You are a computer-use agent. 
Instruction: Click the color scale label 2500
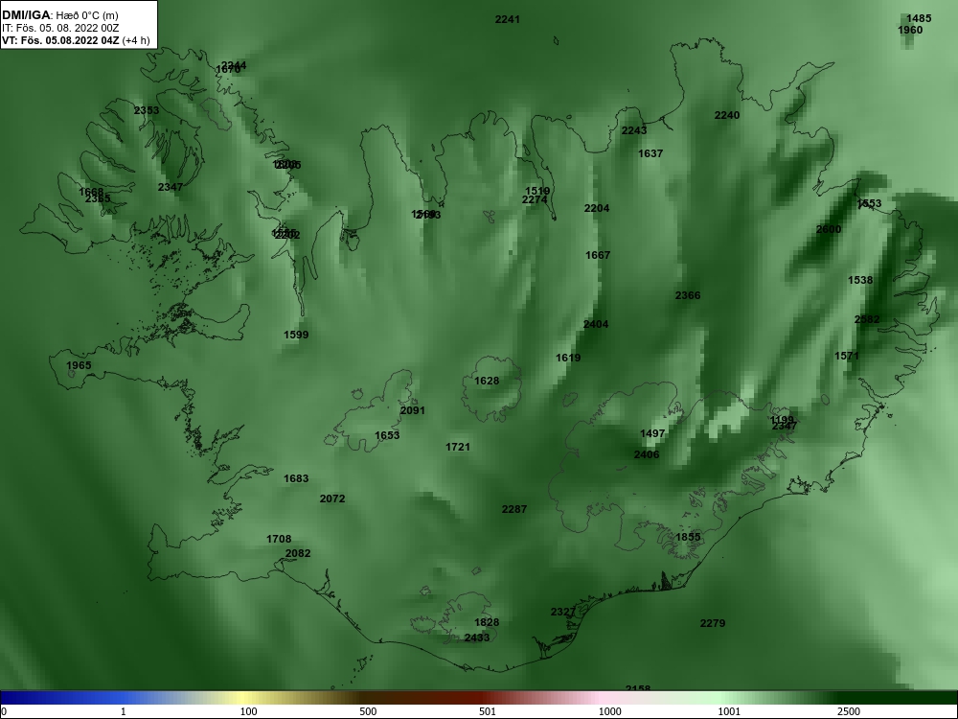849,711
